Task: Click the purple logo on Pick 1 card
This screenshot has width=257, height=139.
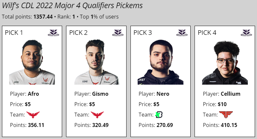Action: coord(53,33)
